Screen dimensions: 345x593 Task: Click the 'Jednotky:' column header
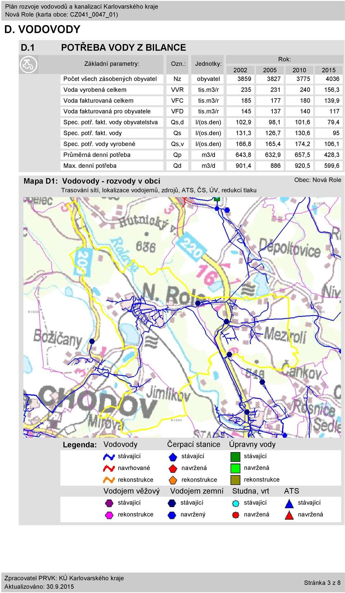(x=208, y=64)
